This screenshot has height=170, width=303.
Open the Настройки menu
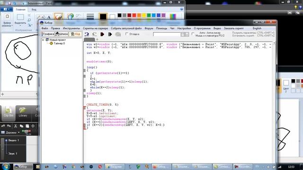184,28
